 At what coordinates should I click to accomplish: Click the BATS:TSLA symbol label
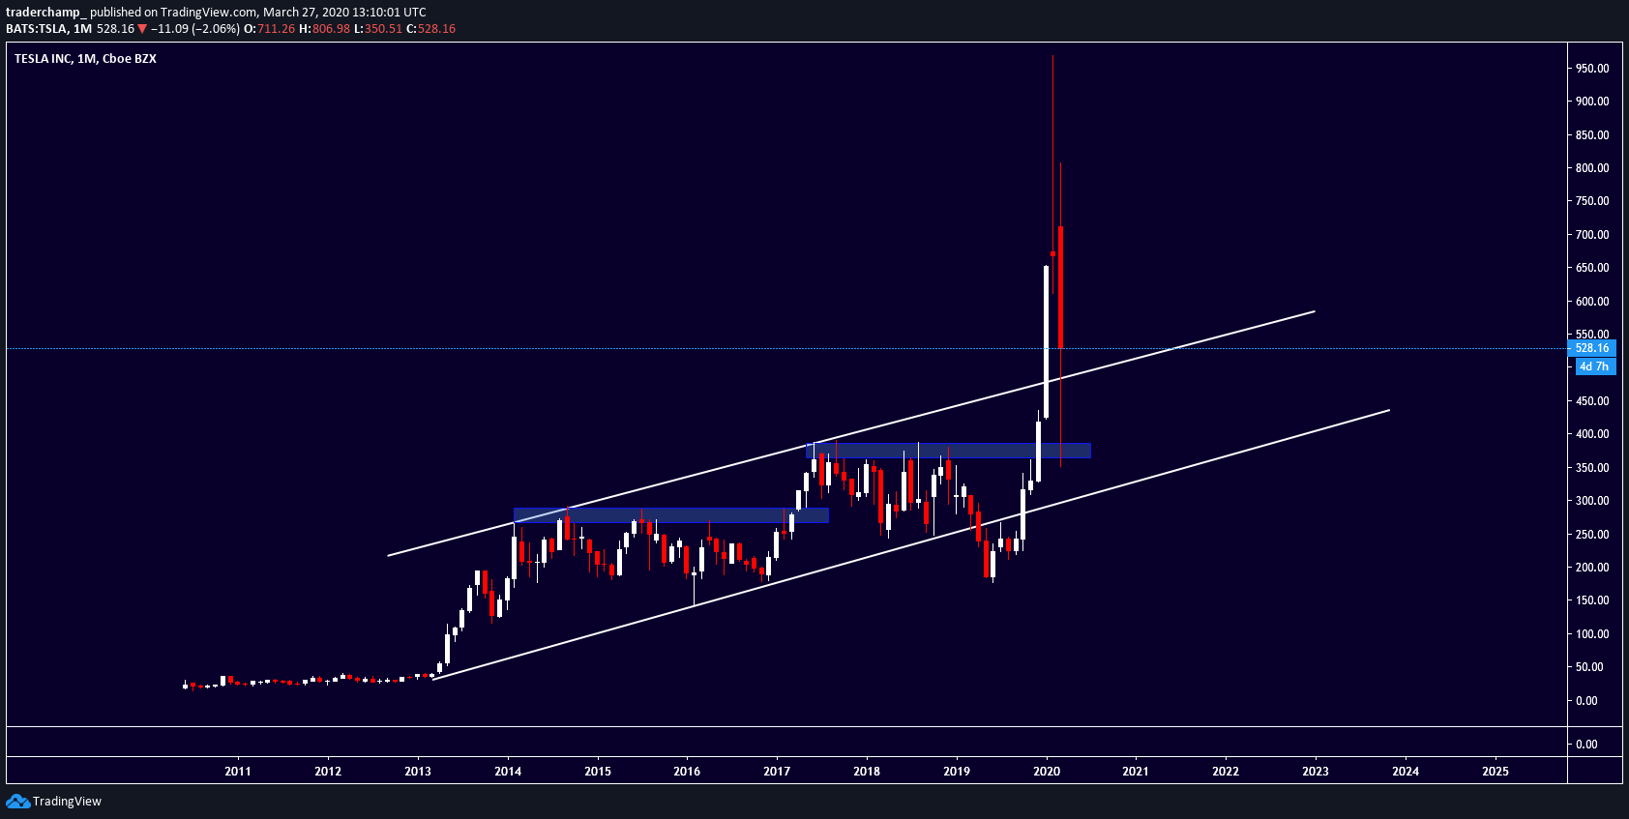pos(37,29)
